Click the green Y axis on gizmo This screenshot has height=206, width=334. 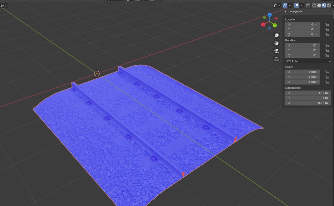click(275, 25)
